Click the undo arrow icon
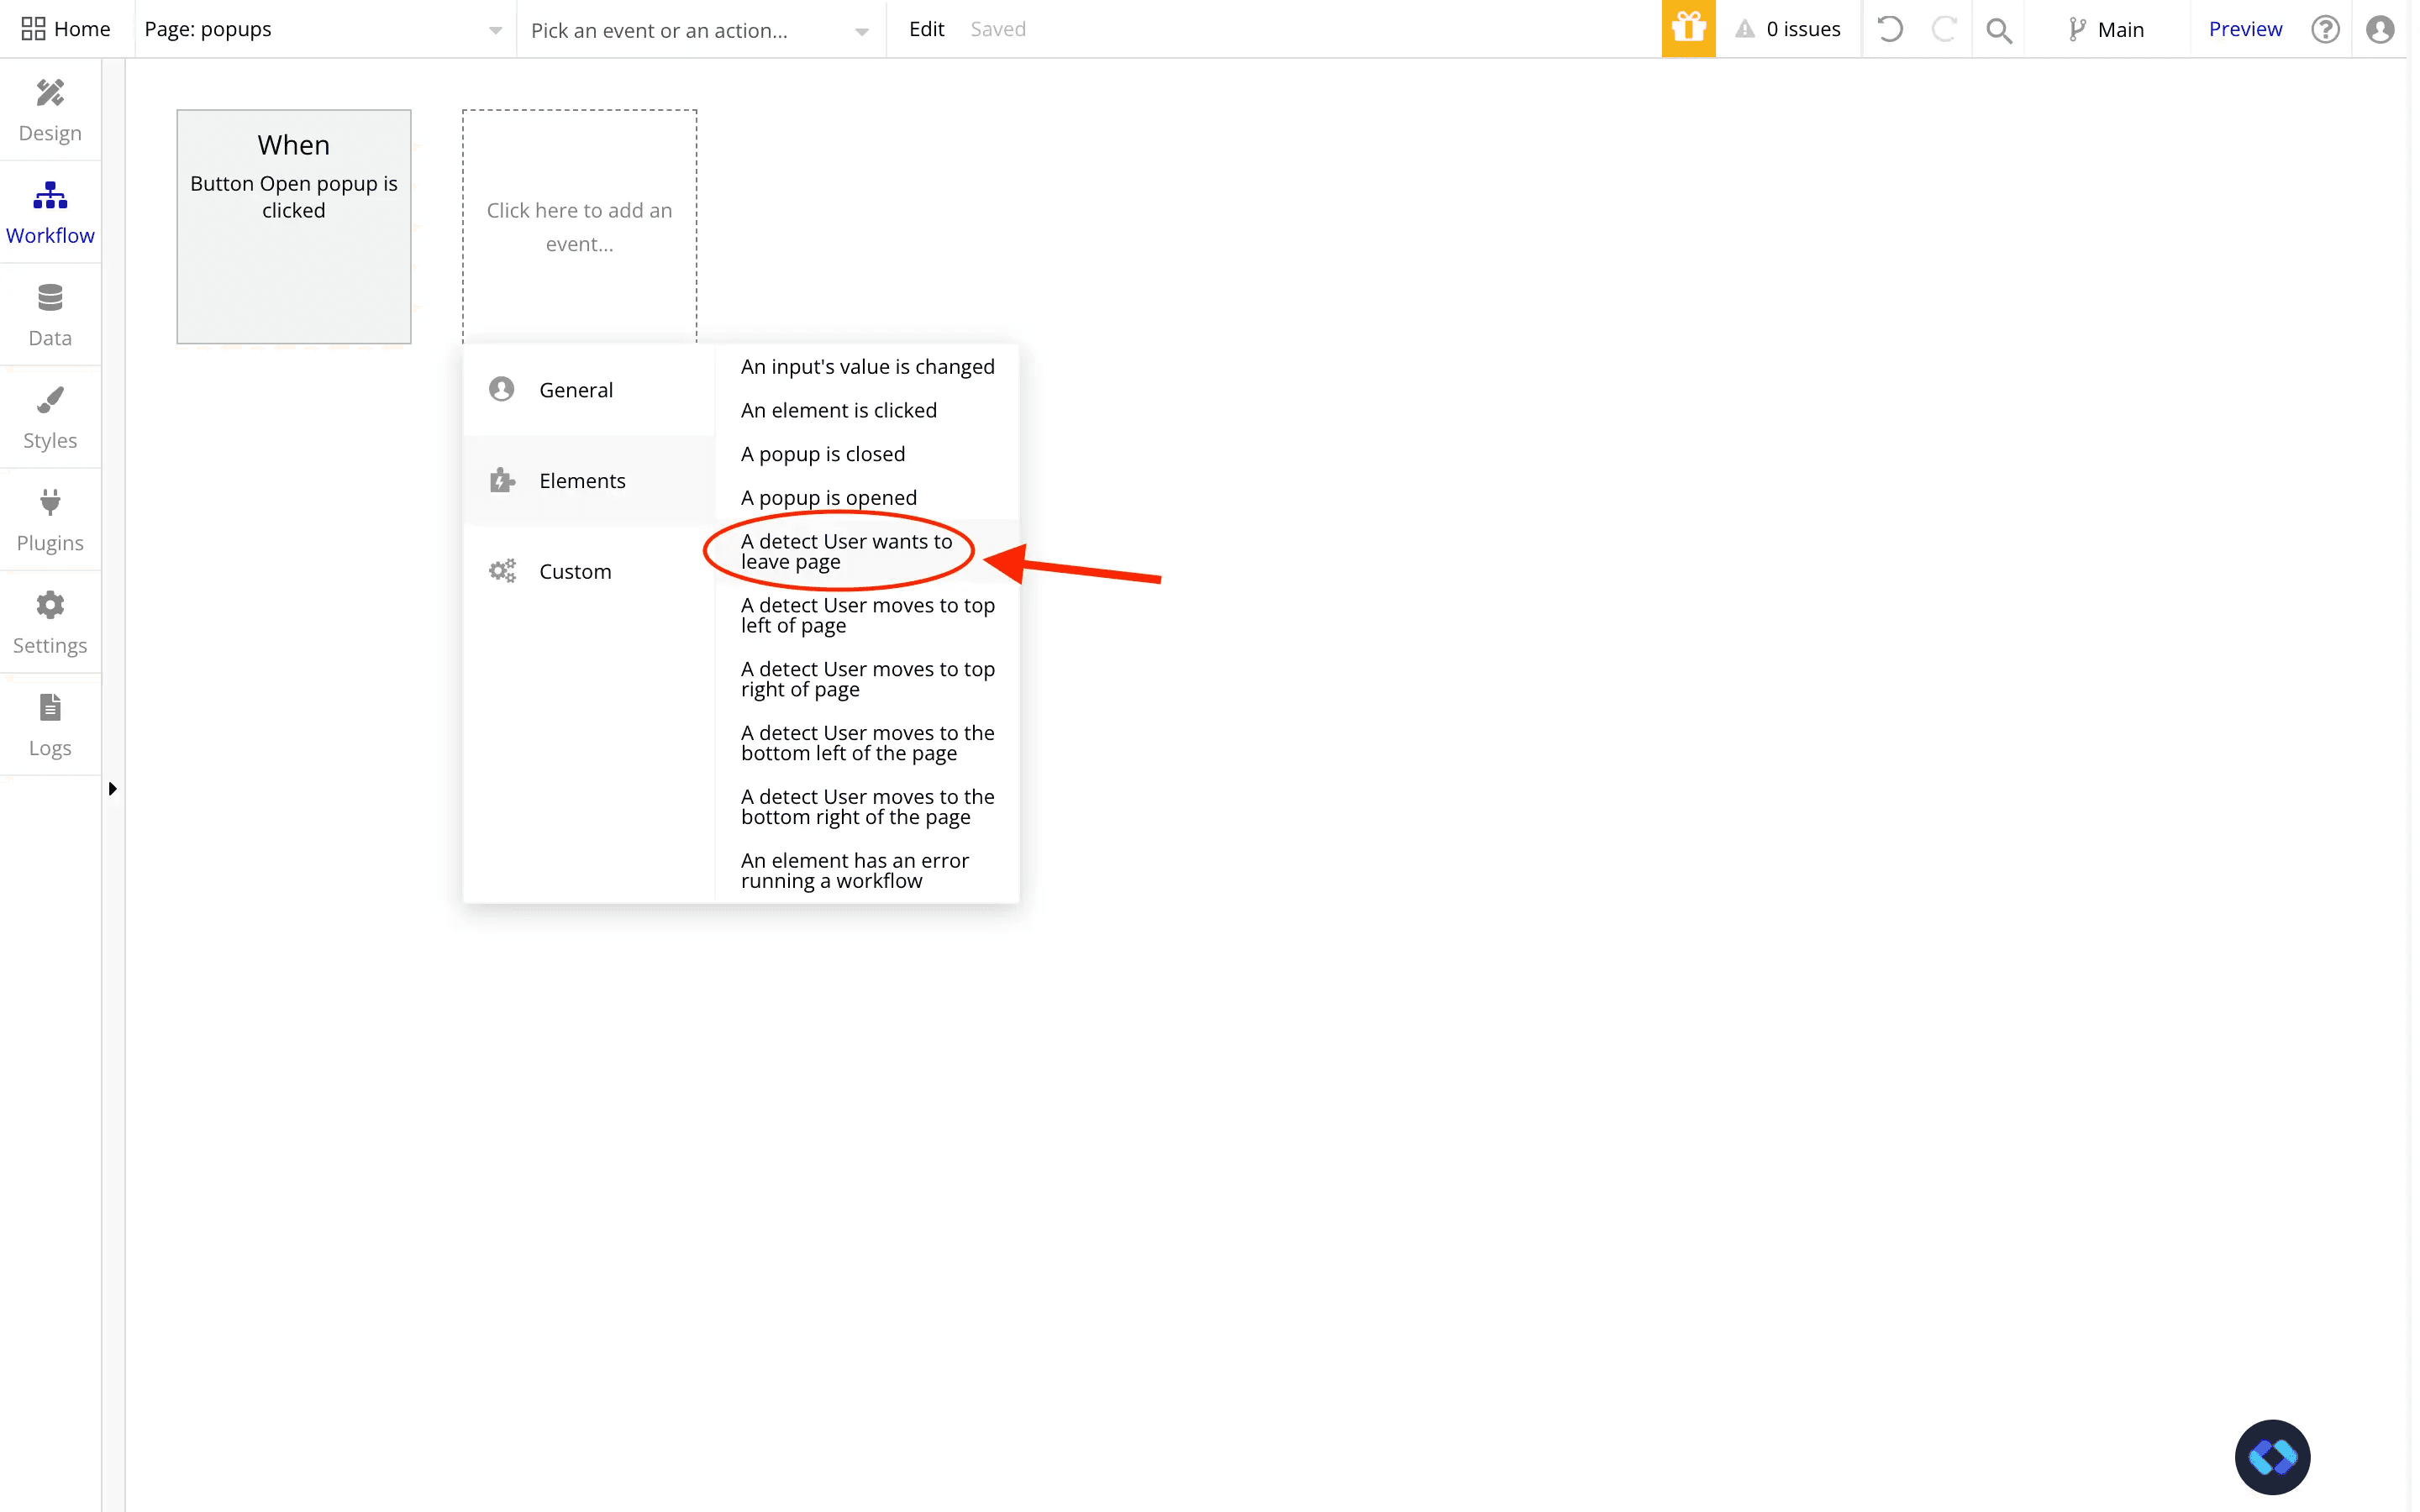2420x1512 pixels. point(1890,29)
